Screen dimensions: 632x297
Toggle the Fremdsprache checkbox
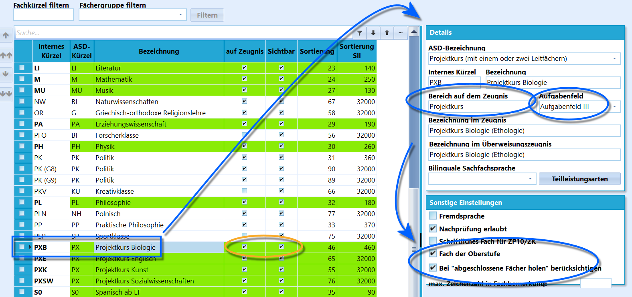(x=433, y=216)
